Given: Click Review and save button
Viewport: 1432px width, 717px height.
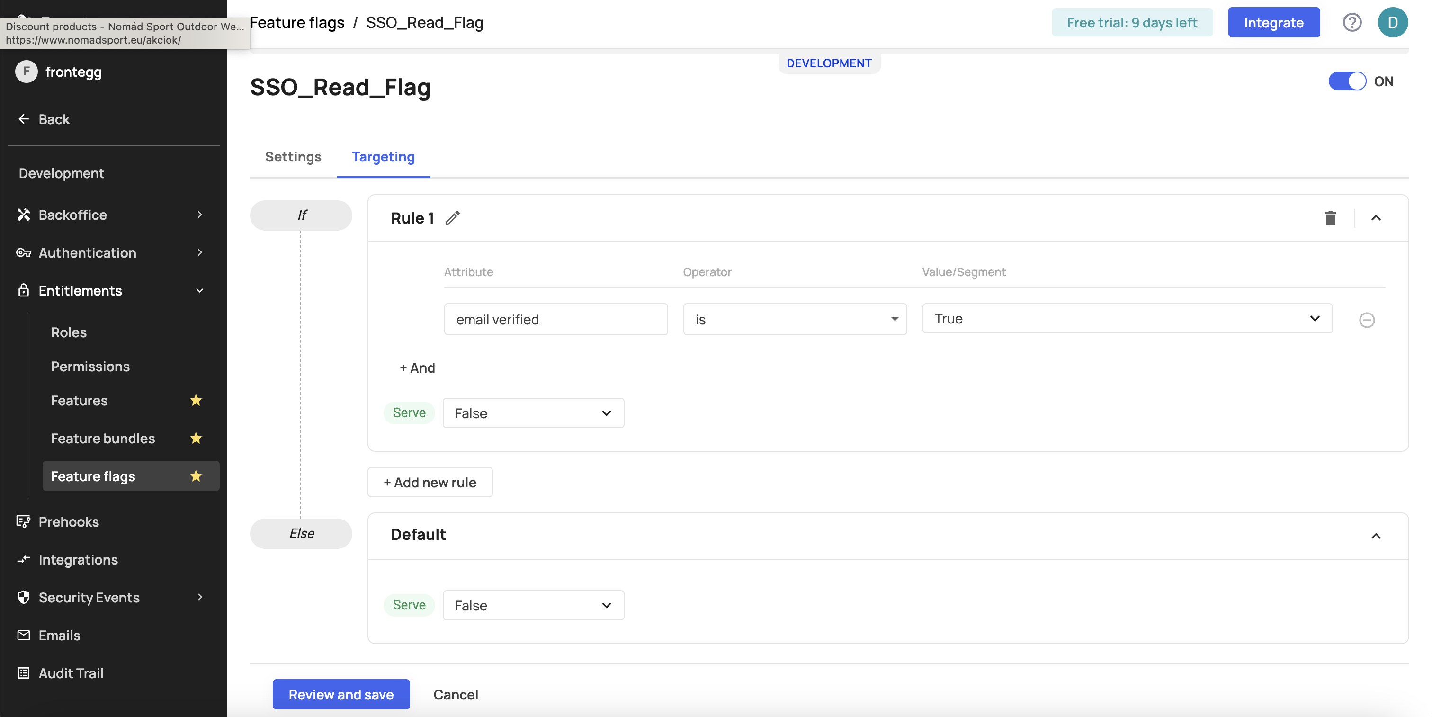Looking at the screenshot, I should point(341,694).
